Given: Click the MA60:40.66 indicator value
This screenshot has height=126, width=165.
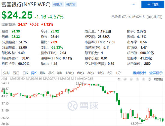Looking at the screenshot, I should click(85, 79).
